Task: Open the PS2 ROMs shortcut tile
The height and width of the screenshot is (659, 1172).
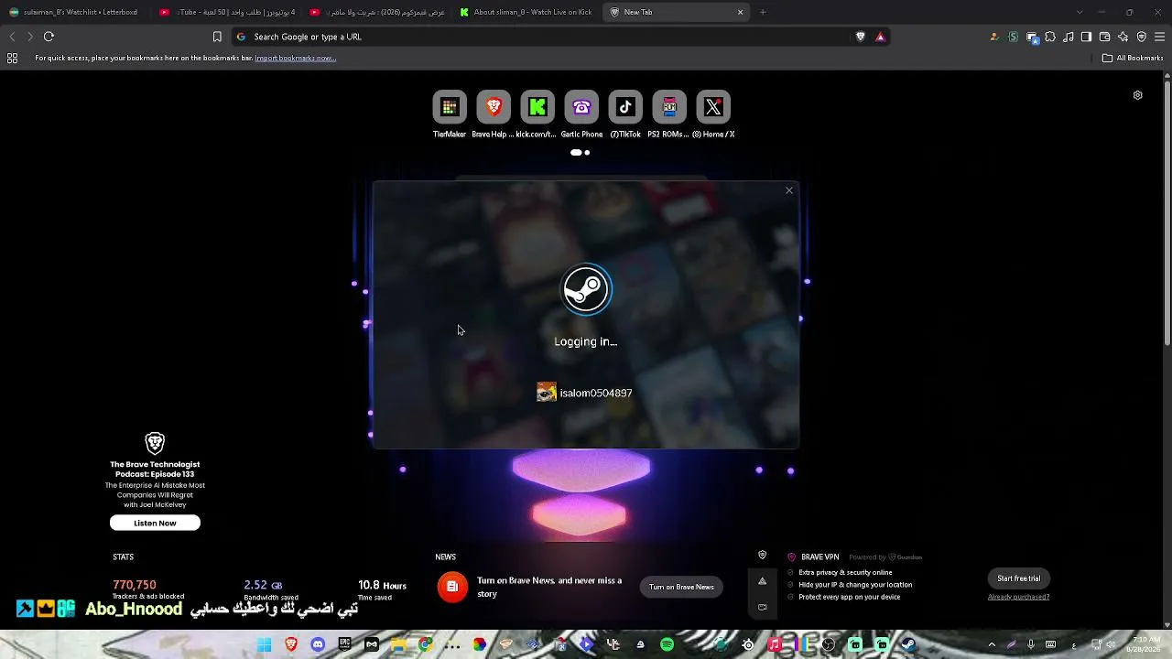Action: click(x=669, y=108)
